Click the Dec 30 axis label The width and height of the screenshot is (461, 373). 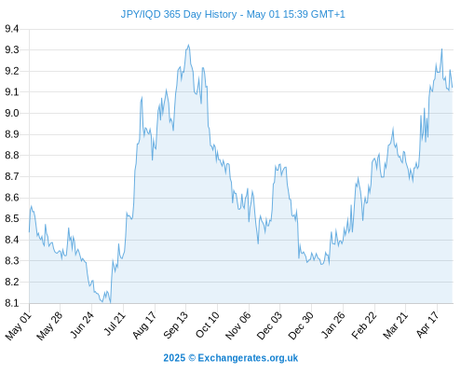click(301, 325)
